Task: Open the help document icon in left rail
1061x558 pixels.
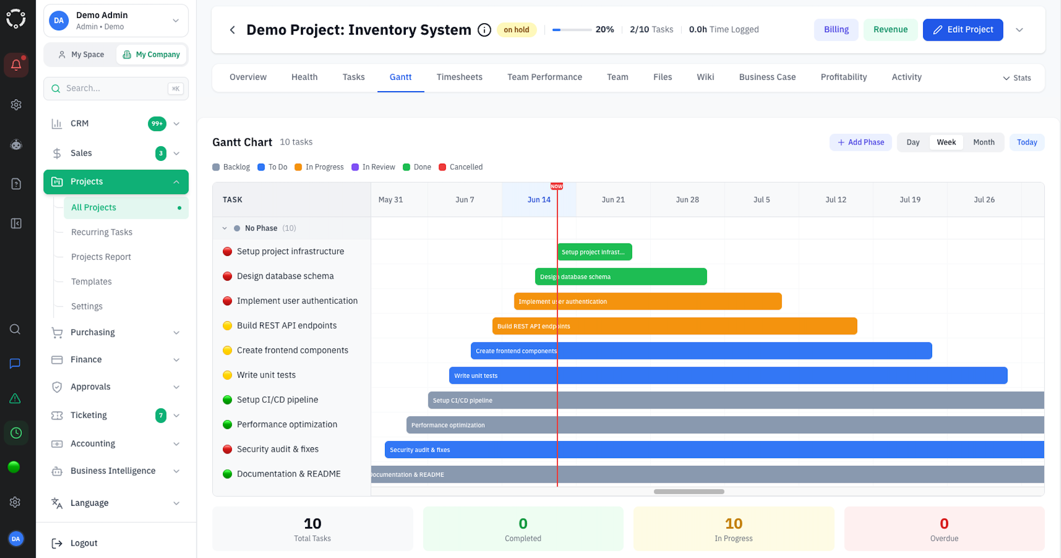Action: (16, 184)
